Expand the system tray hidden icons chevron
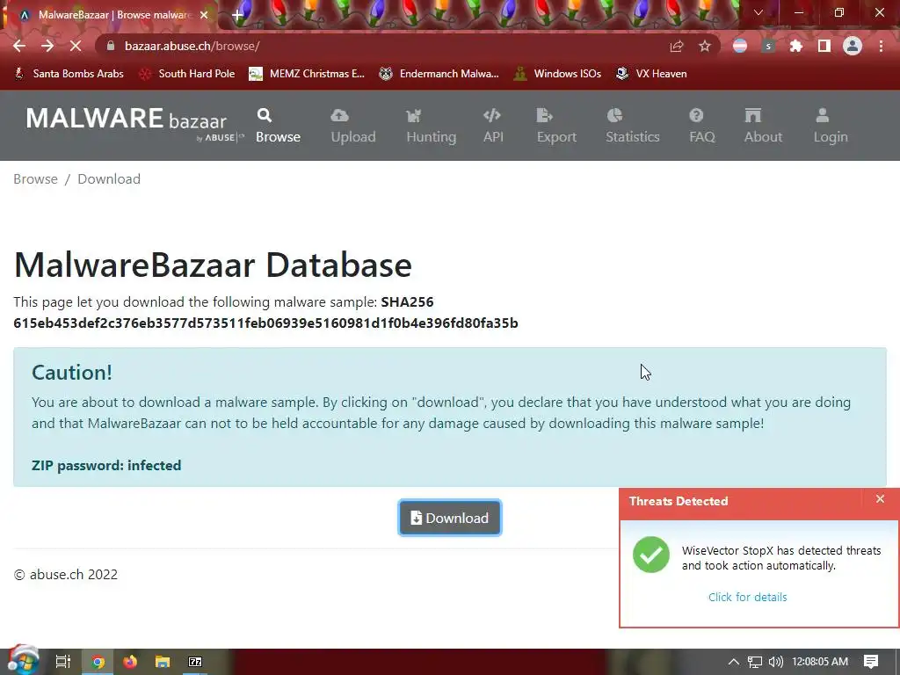Image resolution: width=900 pixels, height=675 pixels. pyautogui.click(x=734, y=662)
